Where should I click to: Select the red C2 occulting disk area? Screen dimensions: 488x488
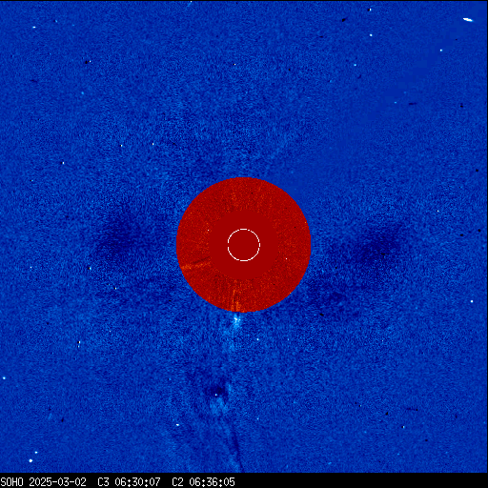click(243, 245)
